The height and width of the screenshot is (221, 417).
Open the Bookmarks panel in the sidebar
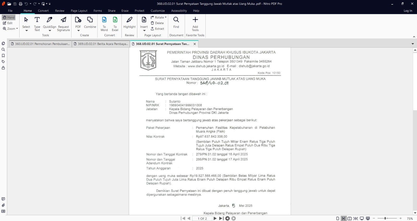[3, 56]
